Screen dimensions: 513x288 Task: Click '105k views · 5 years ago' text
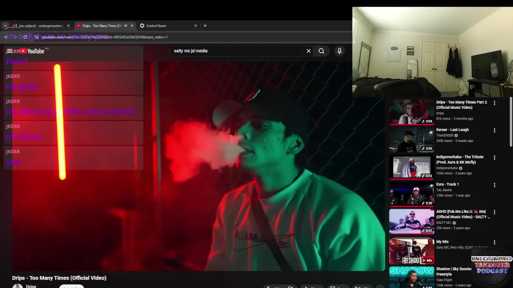click(454, 173)
